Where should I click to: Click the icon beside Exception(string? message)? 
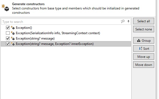[13, 38]
